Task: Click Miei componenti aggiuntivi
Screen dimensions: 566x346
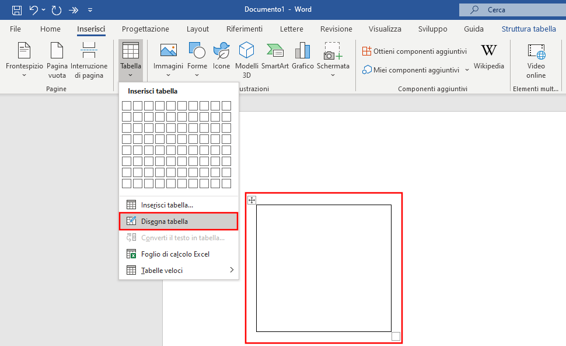Action: click(411, 70)
